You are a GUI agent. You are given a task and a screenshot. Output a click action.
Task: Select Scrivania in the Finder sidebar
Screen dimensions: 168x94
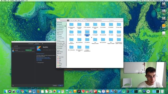[61, 30]
